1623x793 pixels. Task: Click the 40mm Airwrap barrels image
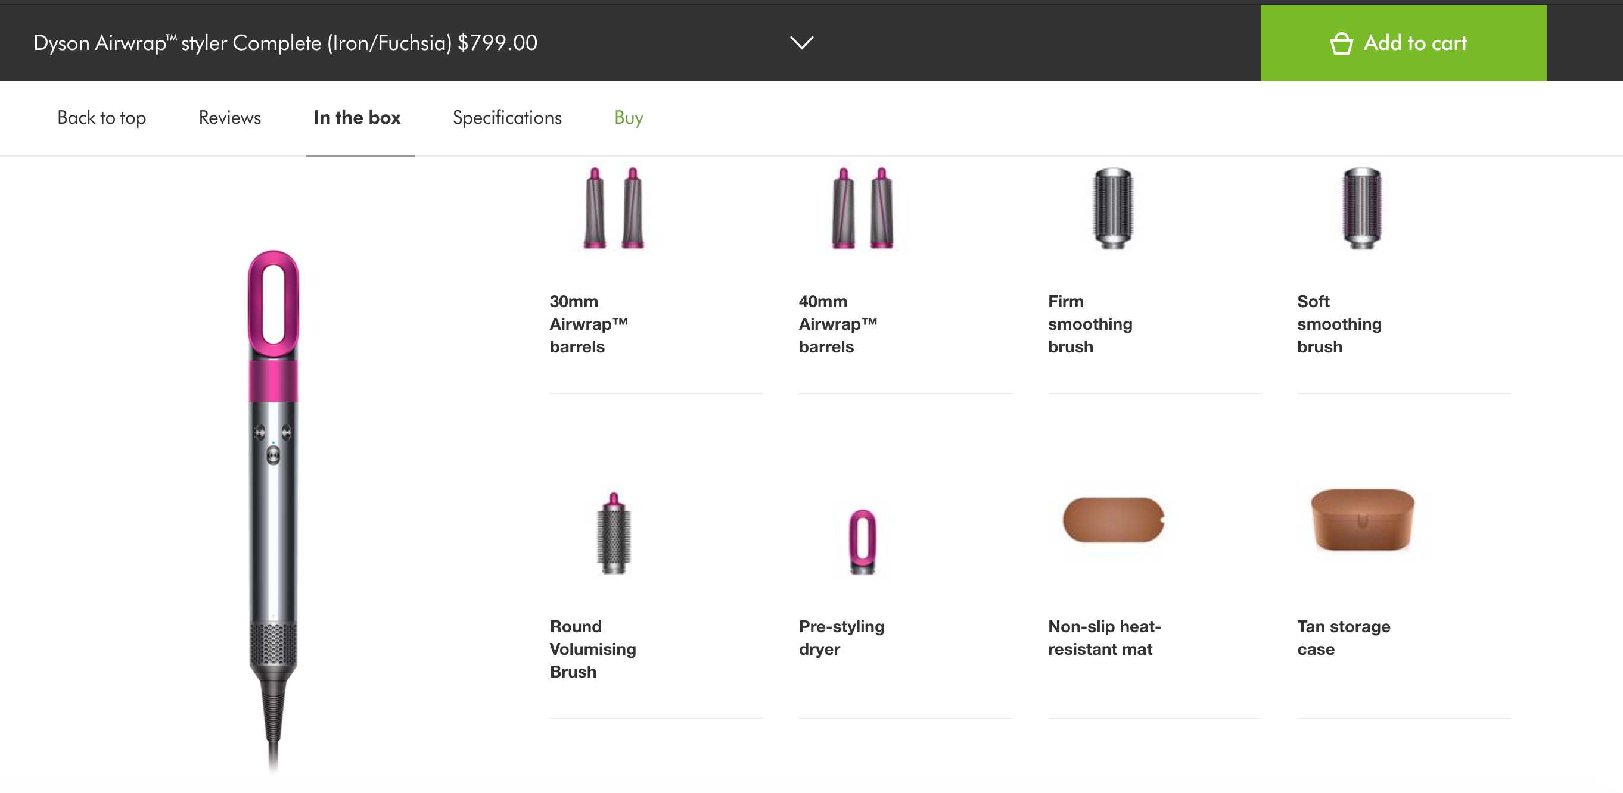863,208
